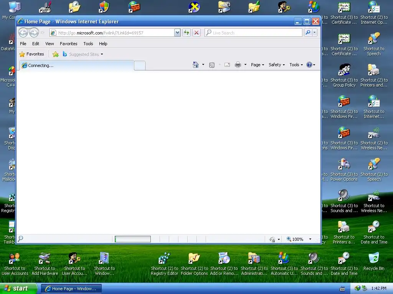
Task: Select Shortcut (2) to Internet Options icon
Action: point(374,13)
